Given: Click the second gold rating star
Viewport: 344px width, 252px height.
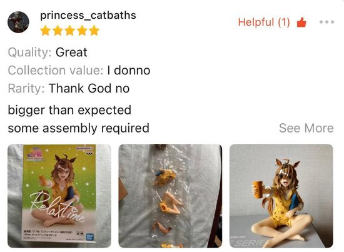Looking at the screenshot, I should pyautogui.click(x=58, y=31).
